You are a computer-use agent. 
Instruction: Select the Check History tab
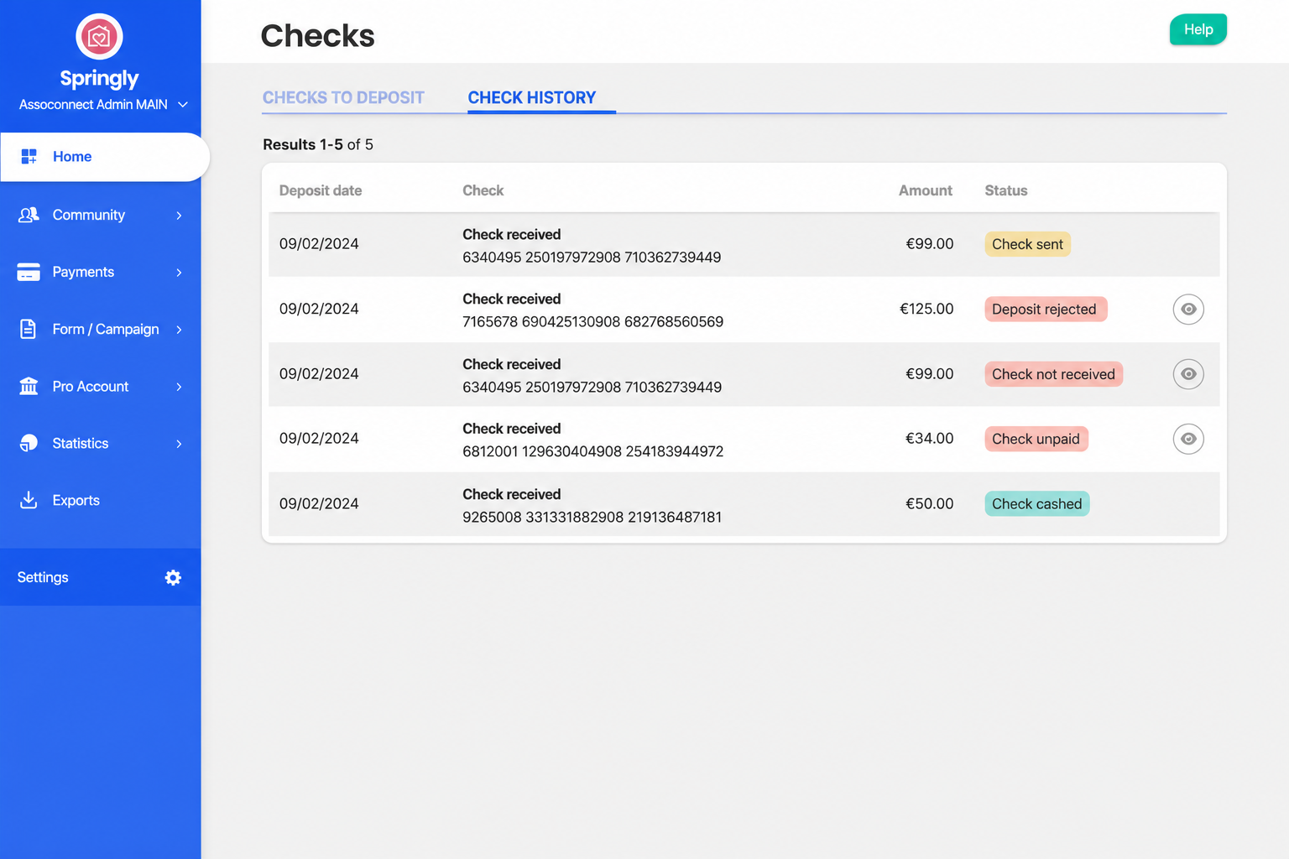pos(532,98)
